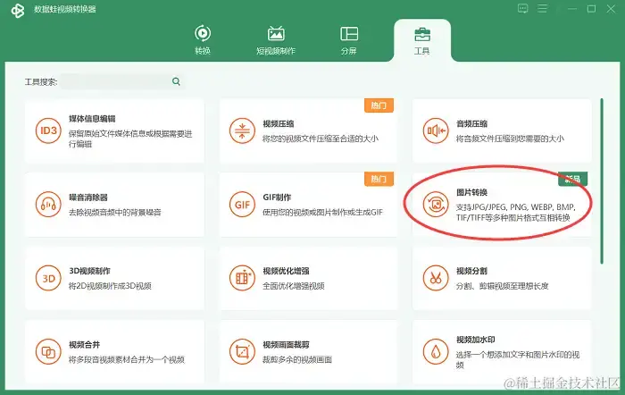Close the video converter window

click(611, 9)
